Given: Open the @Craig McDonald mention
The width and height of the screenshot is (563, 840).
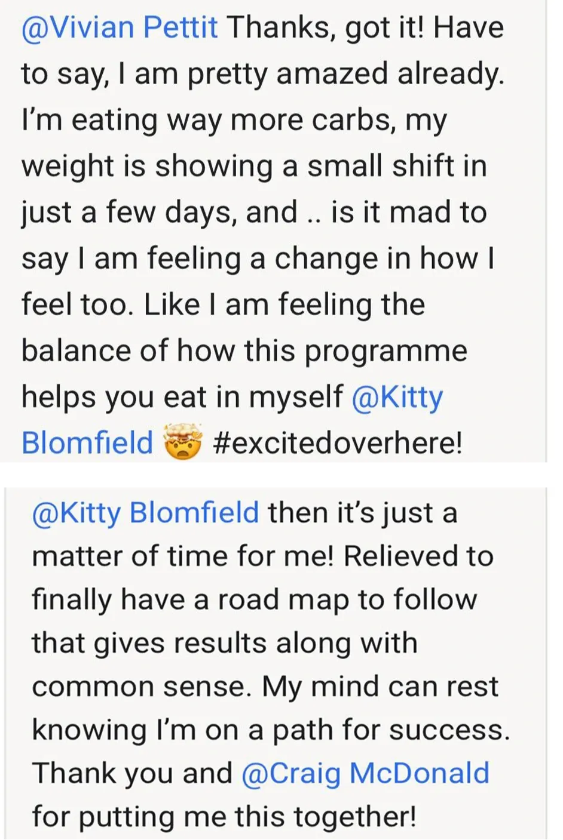Looking at the screenshot, I should 366,773.
